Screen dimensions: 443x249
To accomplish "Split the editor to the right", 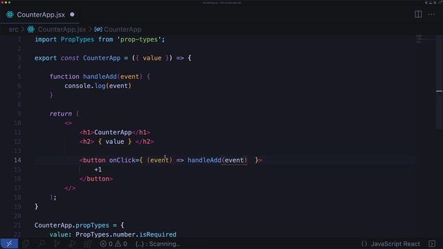I will [x=418, y=14].
